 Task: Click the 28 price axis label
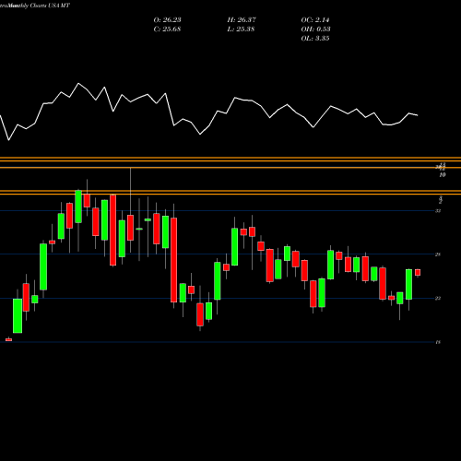tap(438, 254)
